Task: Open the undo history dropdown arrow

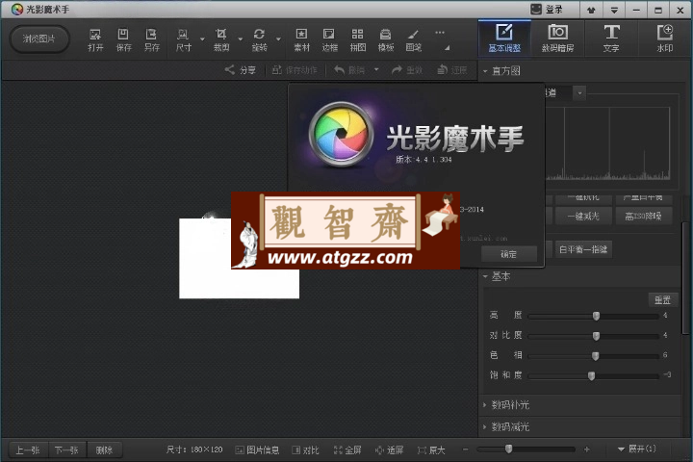Action: pyautogui.click(x=376, y=69)
